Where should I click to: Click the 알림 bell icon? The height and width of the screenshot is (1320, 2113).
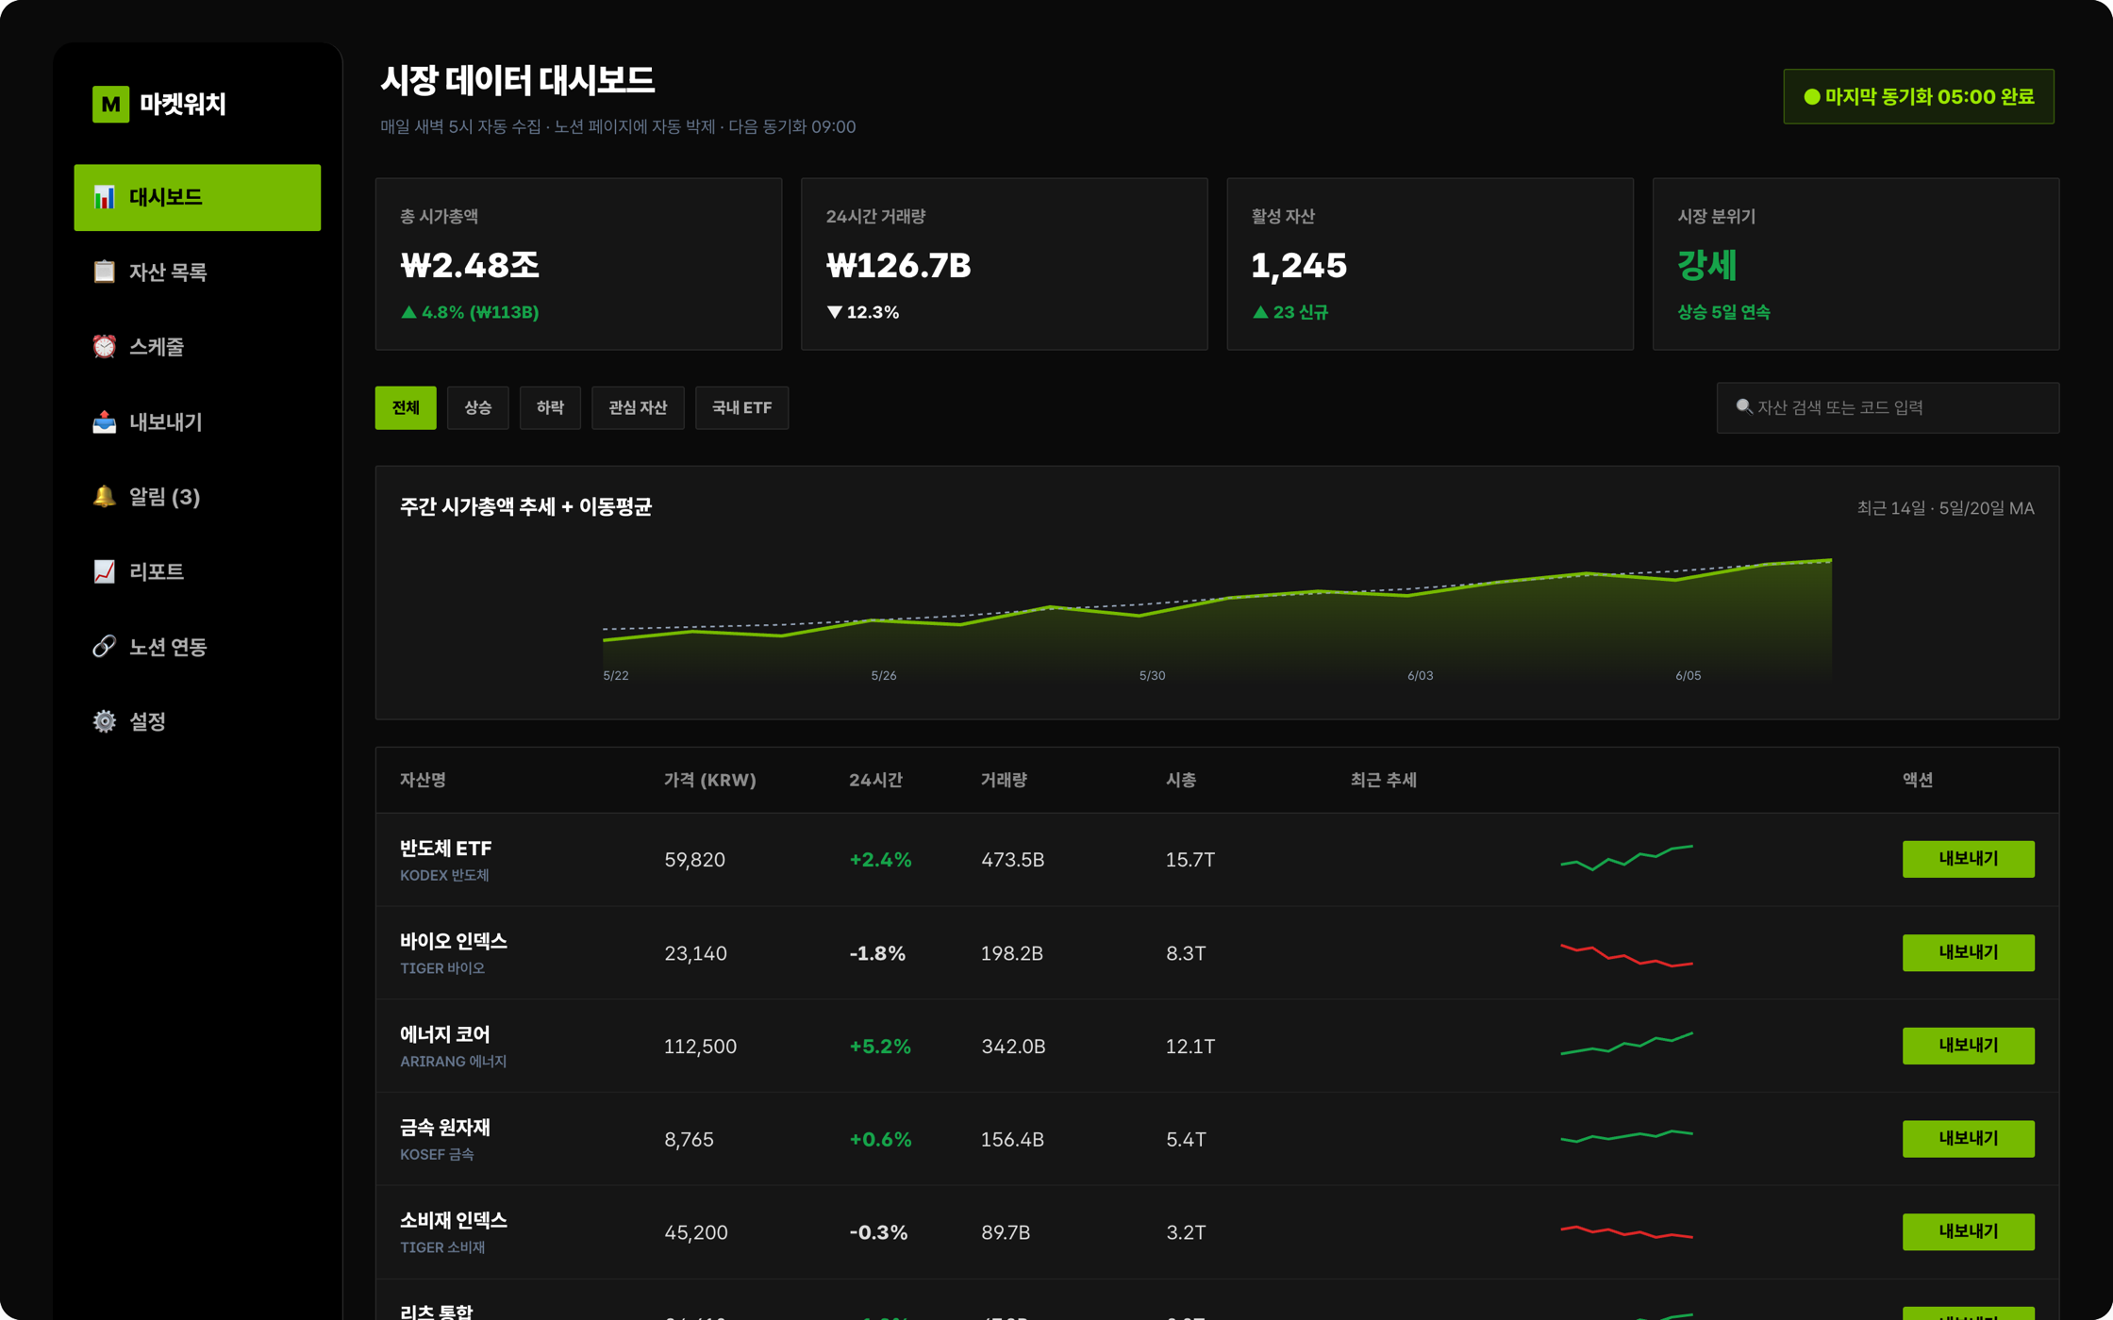click(x=104, y=496)
